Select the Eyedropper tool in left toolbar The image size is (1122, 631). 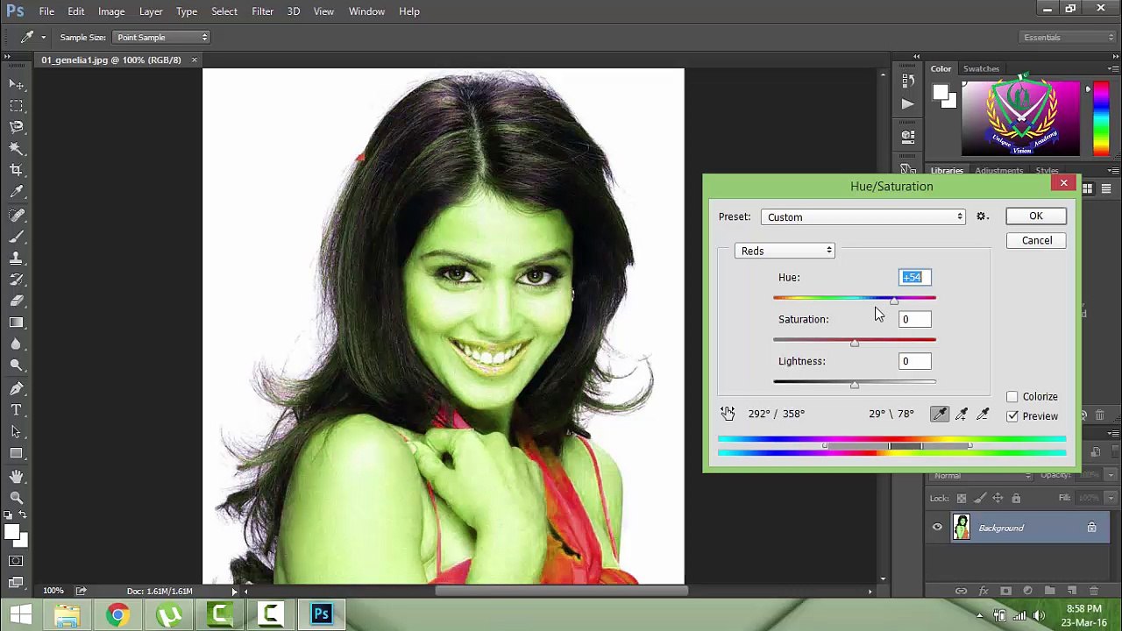16,192
